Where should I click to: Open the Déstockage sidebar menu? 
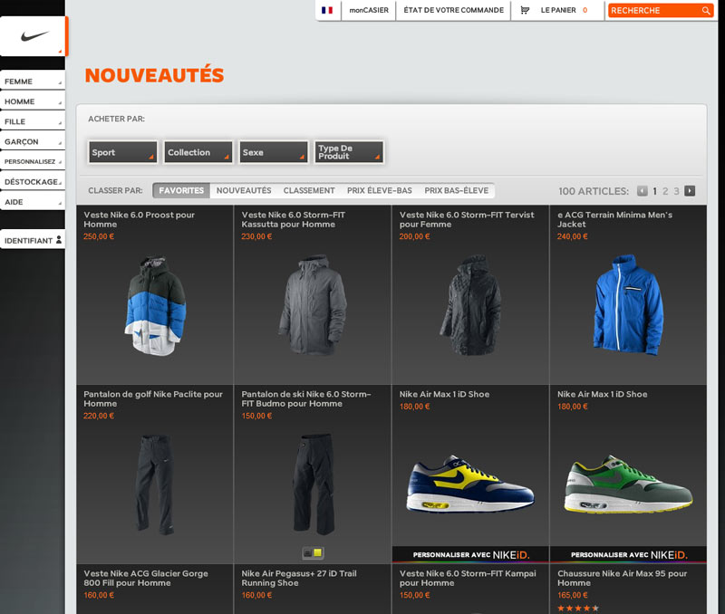(x=32, y=182)
